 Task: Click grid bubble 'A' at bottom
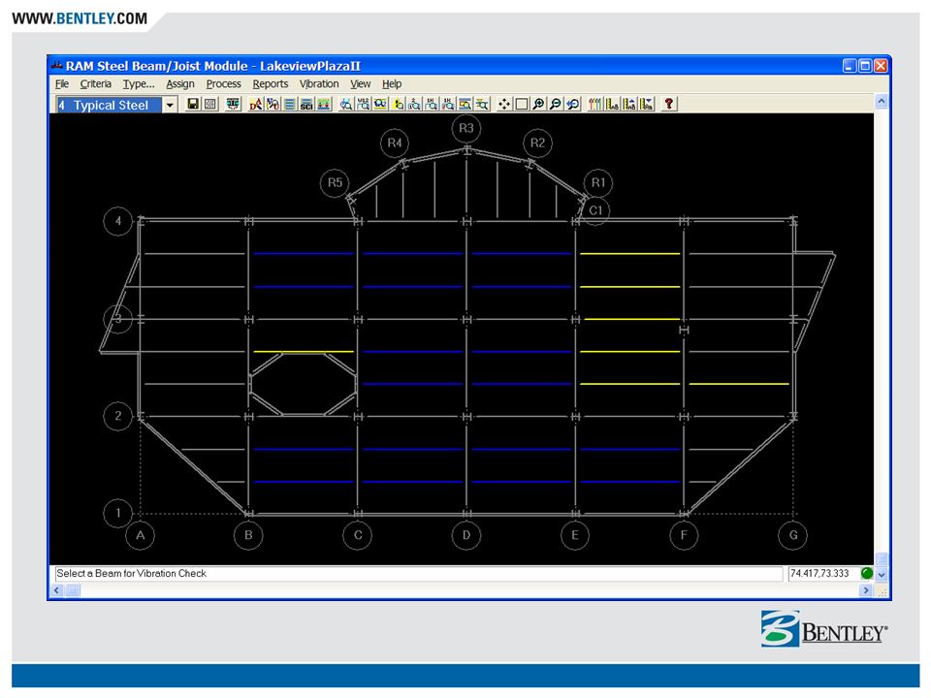pyautogui.click(x=140, y=535)
